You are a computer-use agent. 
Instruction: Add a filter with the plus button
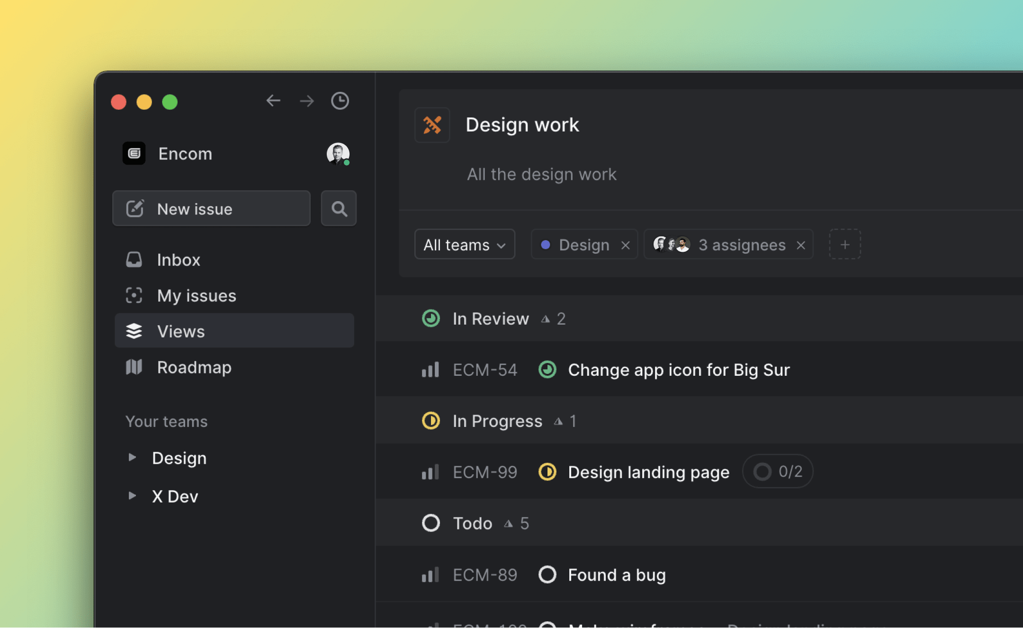pyautogui.click(x=844, y=245)
